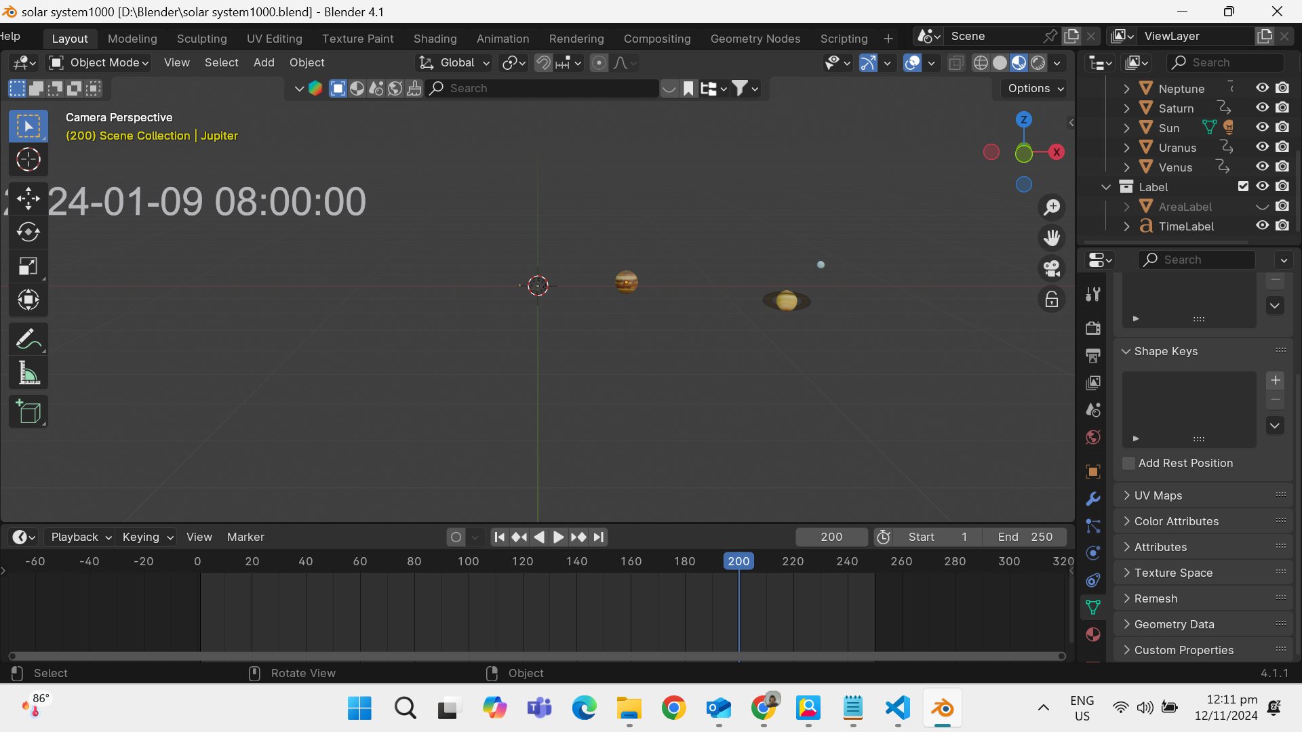Select the Annotate tool icon
Image resolution: width=1302 pixels, height=732 pixels.
click(x=28, y=339)
